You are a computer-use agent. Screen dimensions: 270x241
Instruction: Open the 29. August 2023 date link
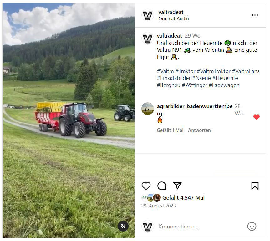coord(158,206)
